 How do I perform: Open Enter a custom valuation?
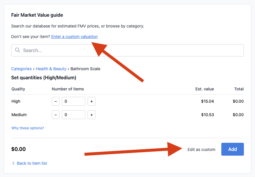click(74, 37)
